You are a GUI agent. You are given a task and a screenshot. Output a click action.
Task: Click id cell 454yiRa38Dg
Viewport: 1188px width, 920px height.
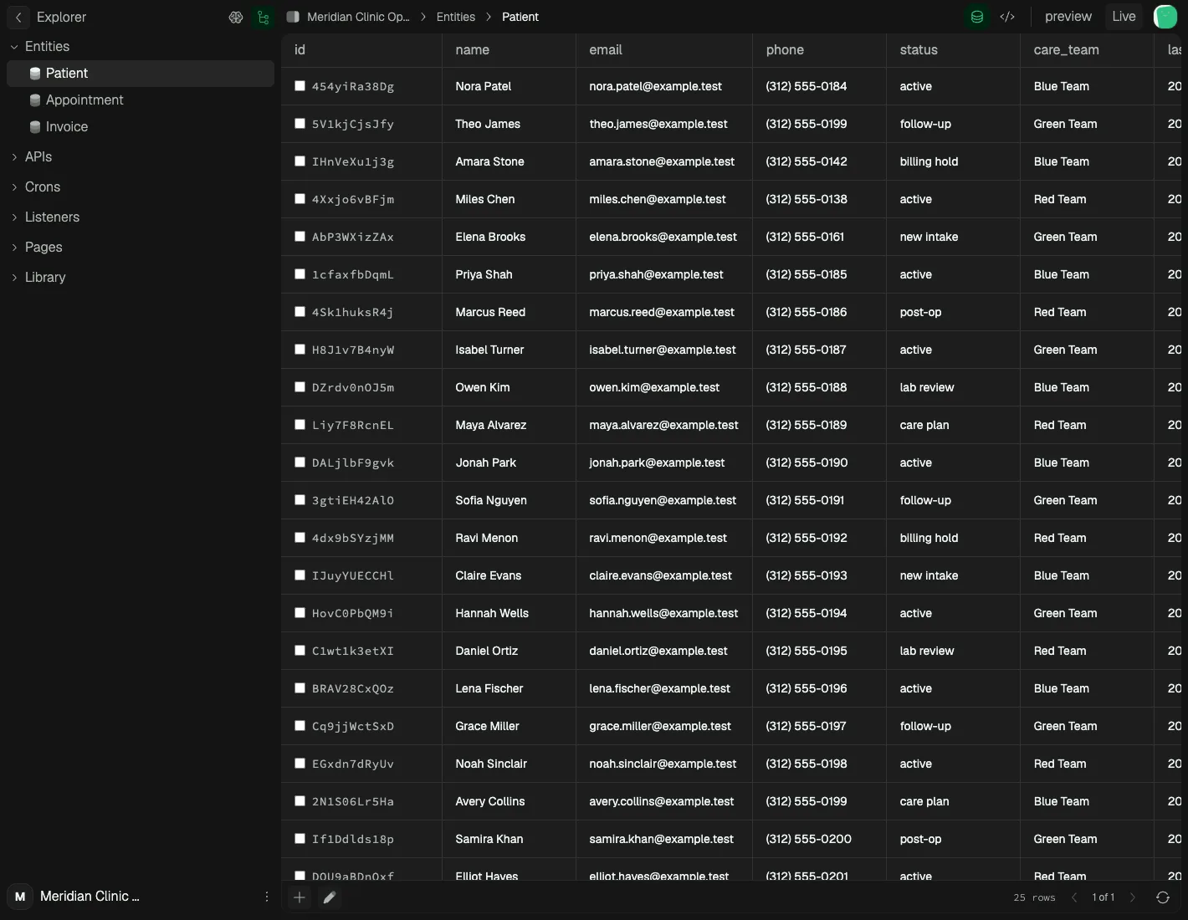353,86
